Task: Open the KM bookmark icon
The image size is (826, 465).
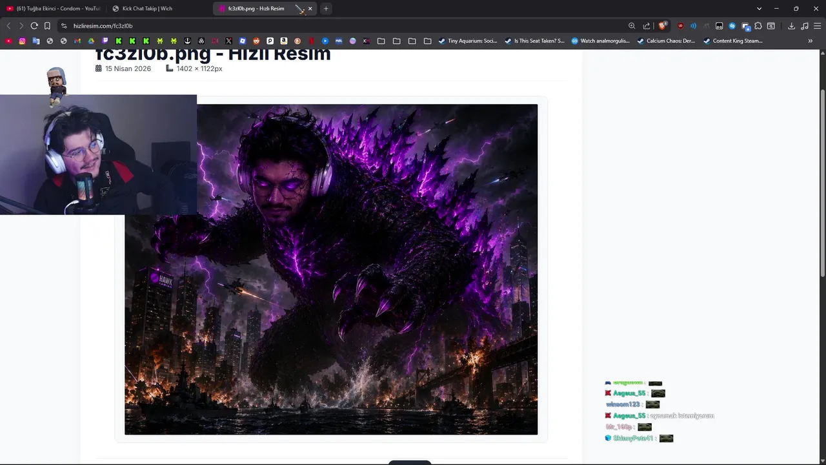Action: (367, 41)
